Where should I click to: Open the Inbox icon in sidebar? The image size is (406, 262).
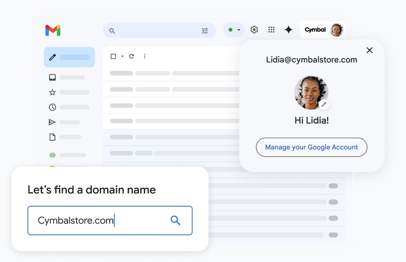tap(52, 77)
